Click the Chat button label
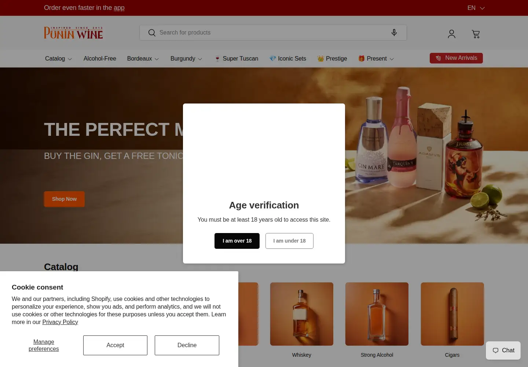528x367 pixels. (508, 350)
